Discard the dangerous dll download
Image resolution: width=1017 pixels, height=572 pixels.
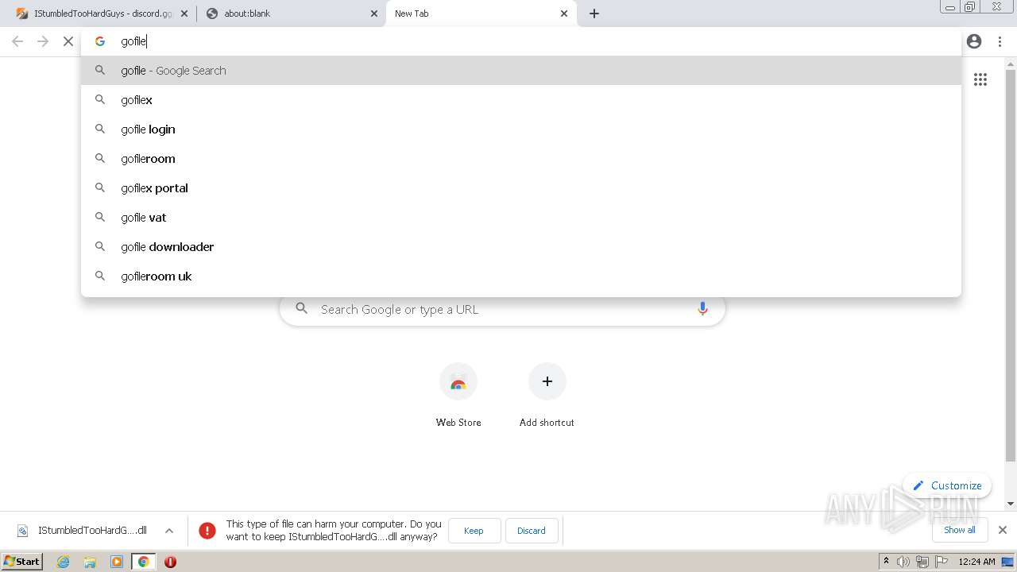coord(532,531)
